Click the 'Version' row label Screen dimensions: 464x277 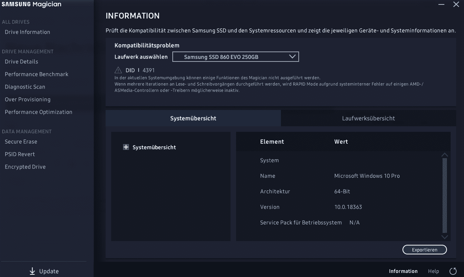coord(270,207)
